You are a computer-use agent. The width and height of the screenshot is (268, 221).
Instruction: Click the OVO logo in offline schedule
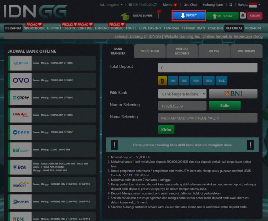[x=21, y=80]
